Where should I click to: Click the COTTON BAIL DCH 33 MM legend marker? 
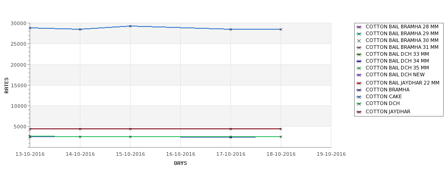(x=359, y=54)
